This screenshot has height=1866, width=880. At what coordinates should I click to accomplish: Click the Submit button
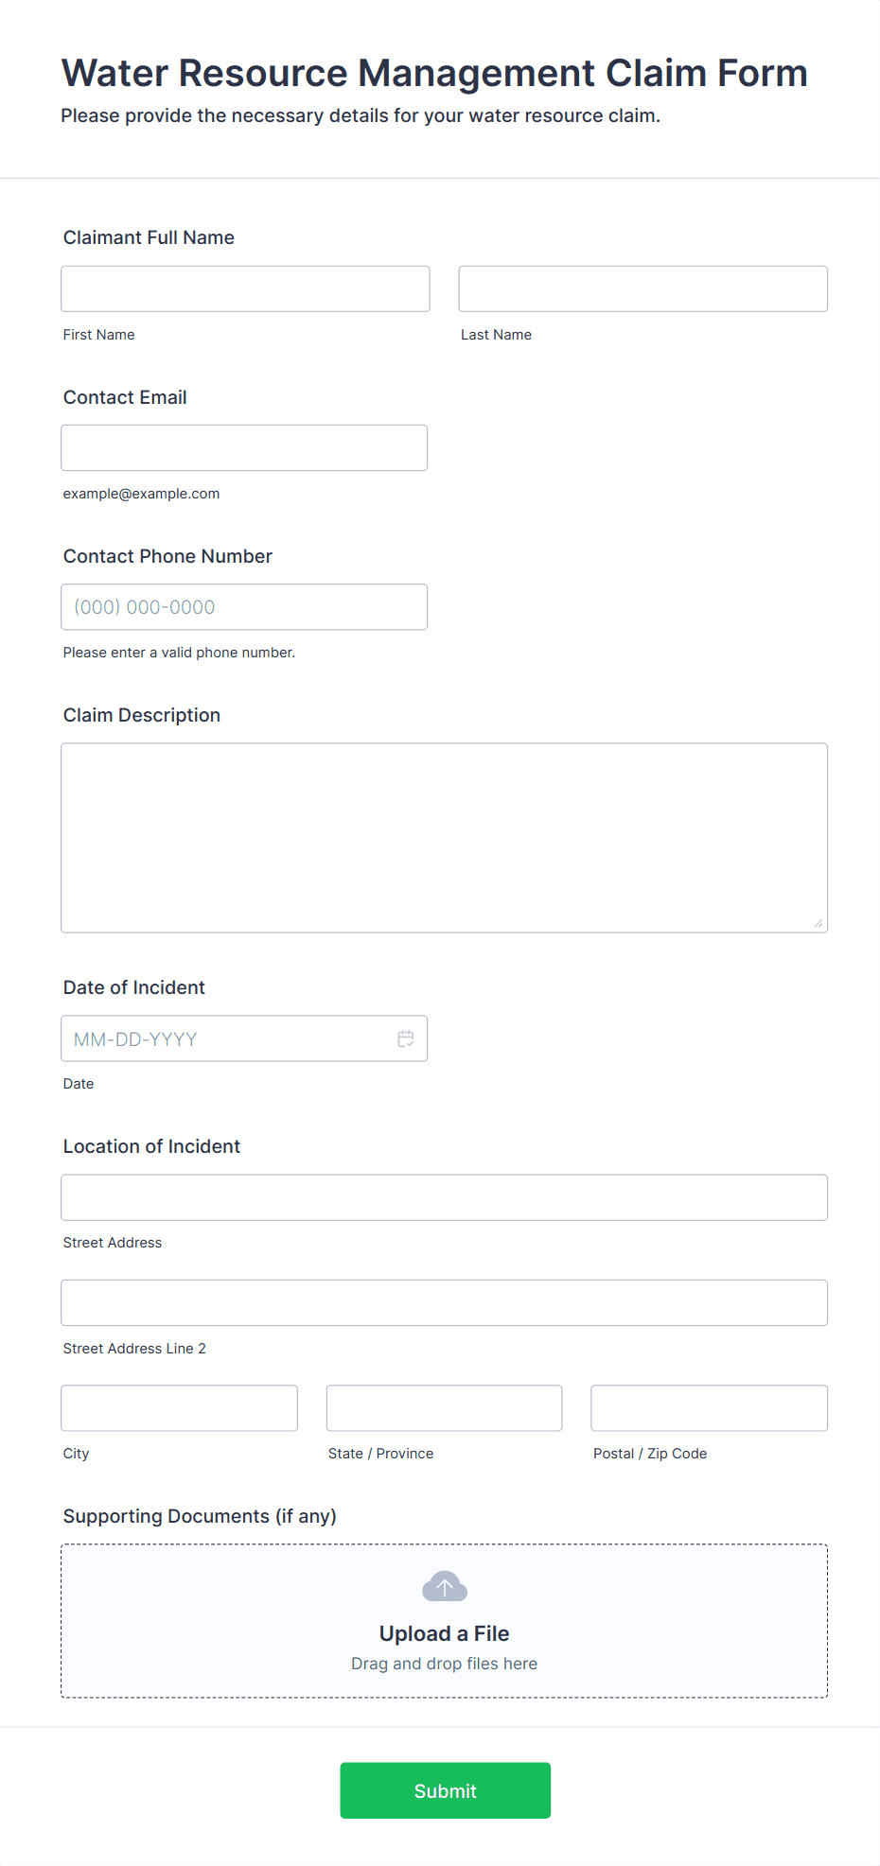point(446,1790)
